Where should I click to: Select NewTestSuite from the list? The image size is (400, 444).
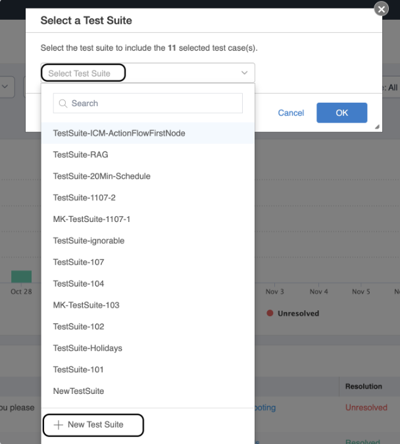point(78,391)
